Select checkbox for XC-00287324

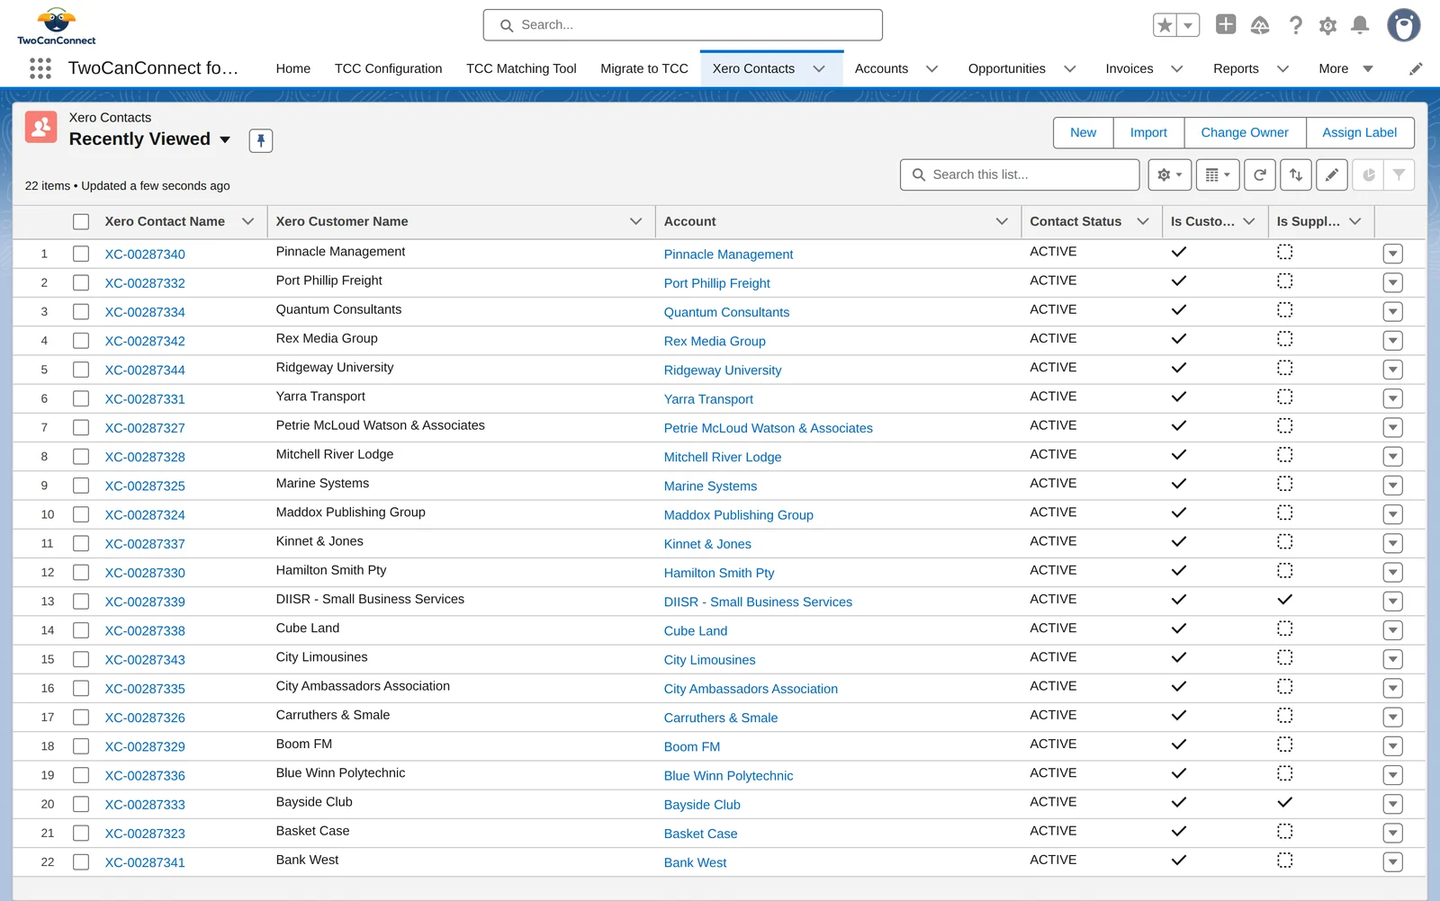tap(81, 514)
